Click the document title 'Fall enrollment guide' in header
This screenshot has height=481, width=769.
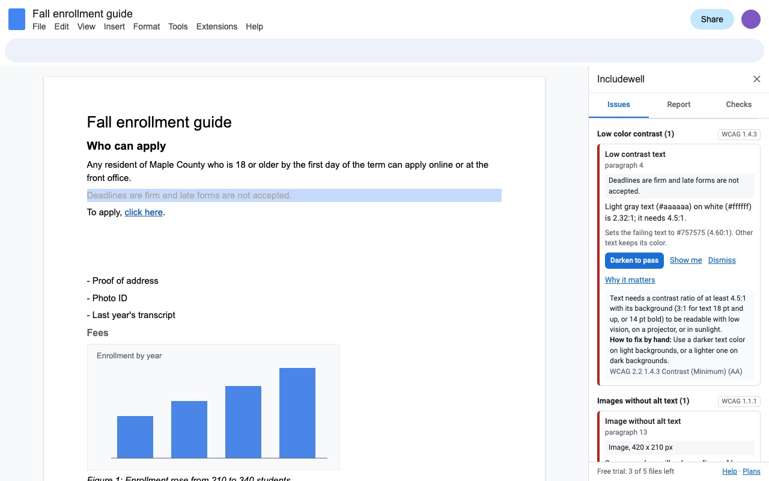(82, 14)
